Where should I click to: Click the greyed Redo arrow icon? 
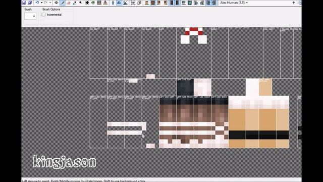pos(46,3)
